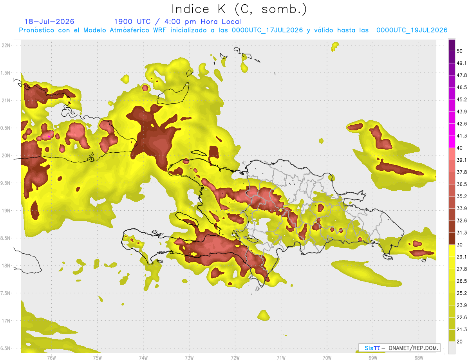
Task: Click the "21N" latitude label
Action: [7, 100]
